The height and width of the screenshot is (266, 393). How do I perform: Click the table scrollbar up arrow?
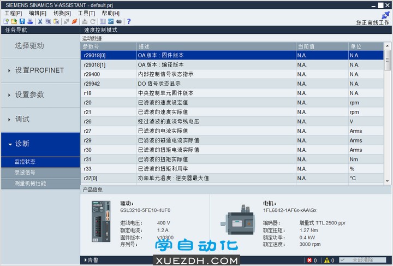pos(387,46)
